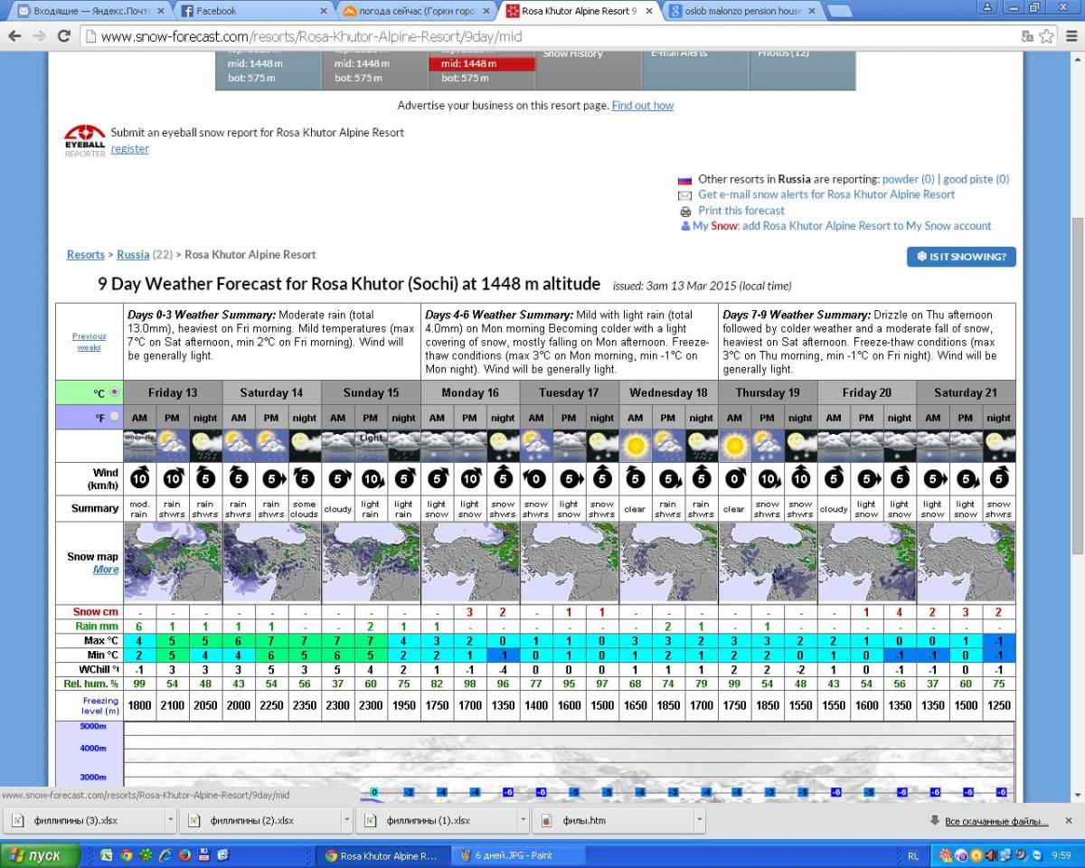Click Wednesday 18 AM sunny weather icon
The width and height of the screenshot is (1085, 868).
click(636, 446)
